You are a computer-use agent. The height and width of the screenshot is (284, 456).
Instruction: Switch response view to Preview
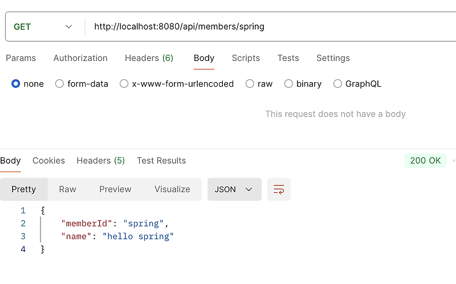115,189
